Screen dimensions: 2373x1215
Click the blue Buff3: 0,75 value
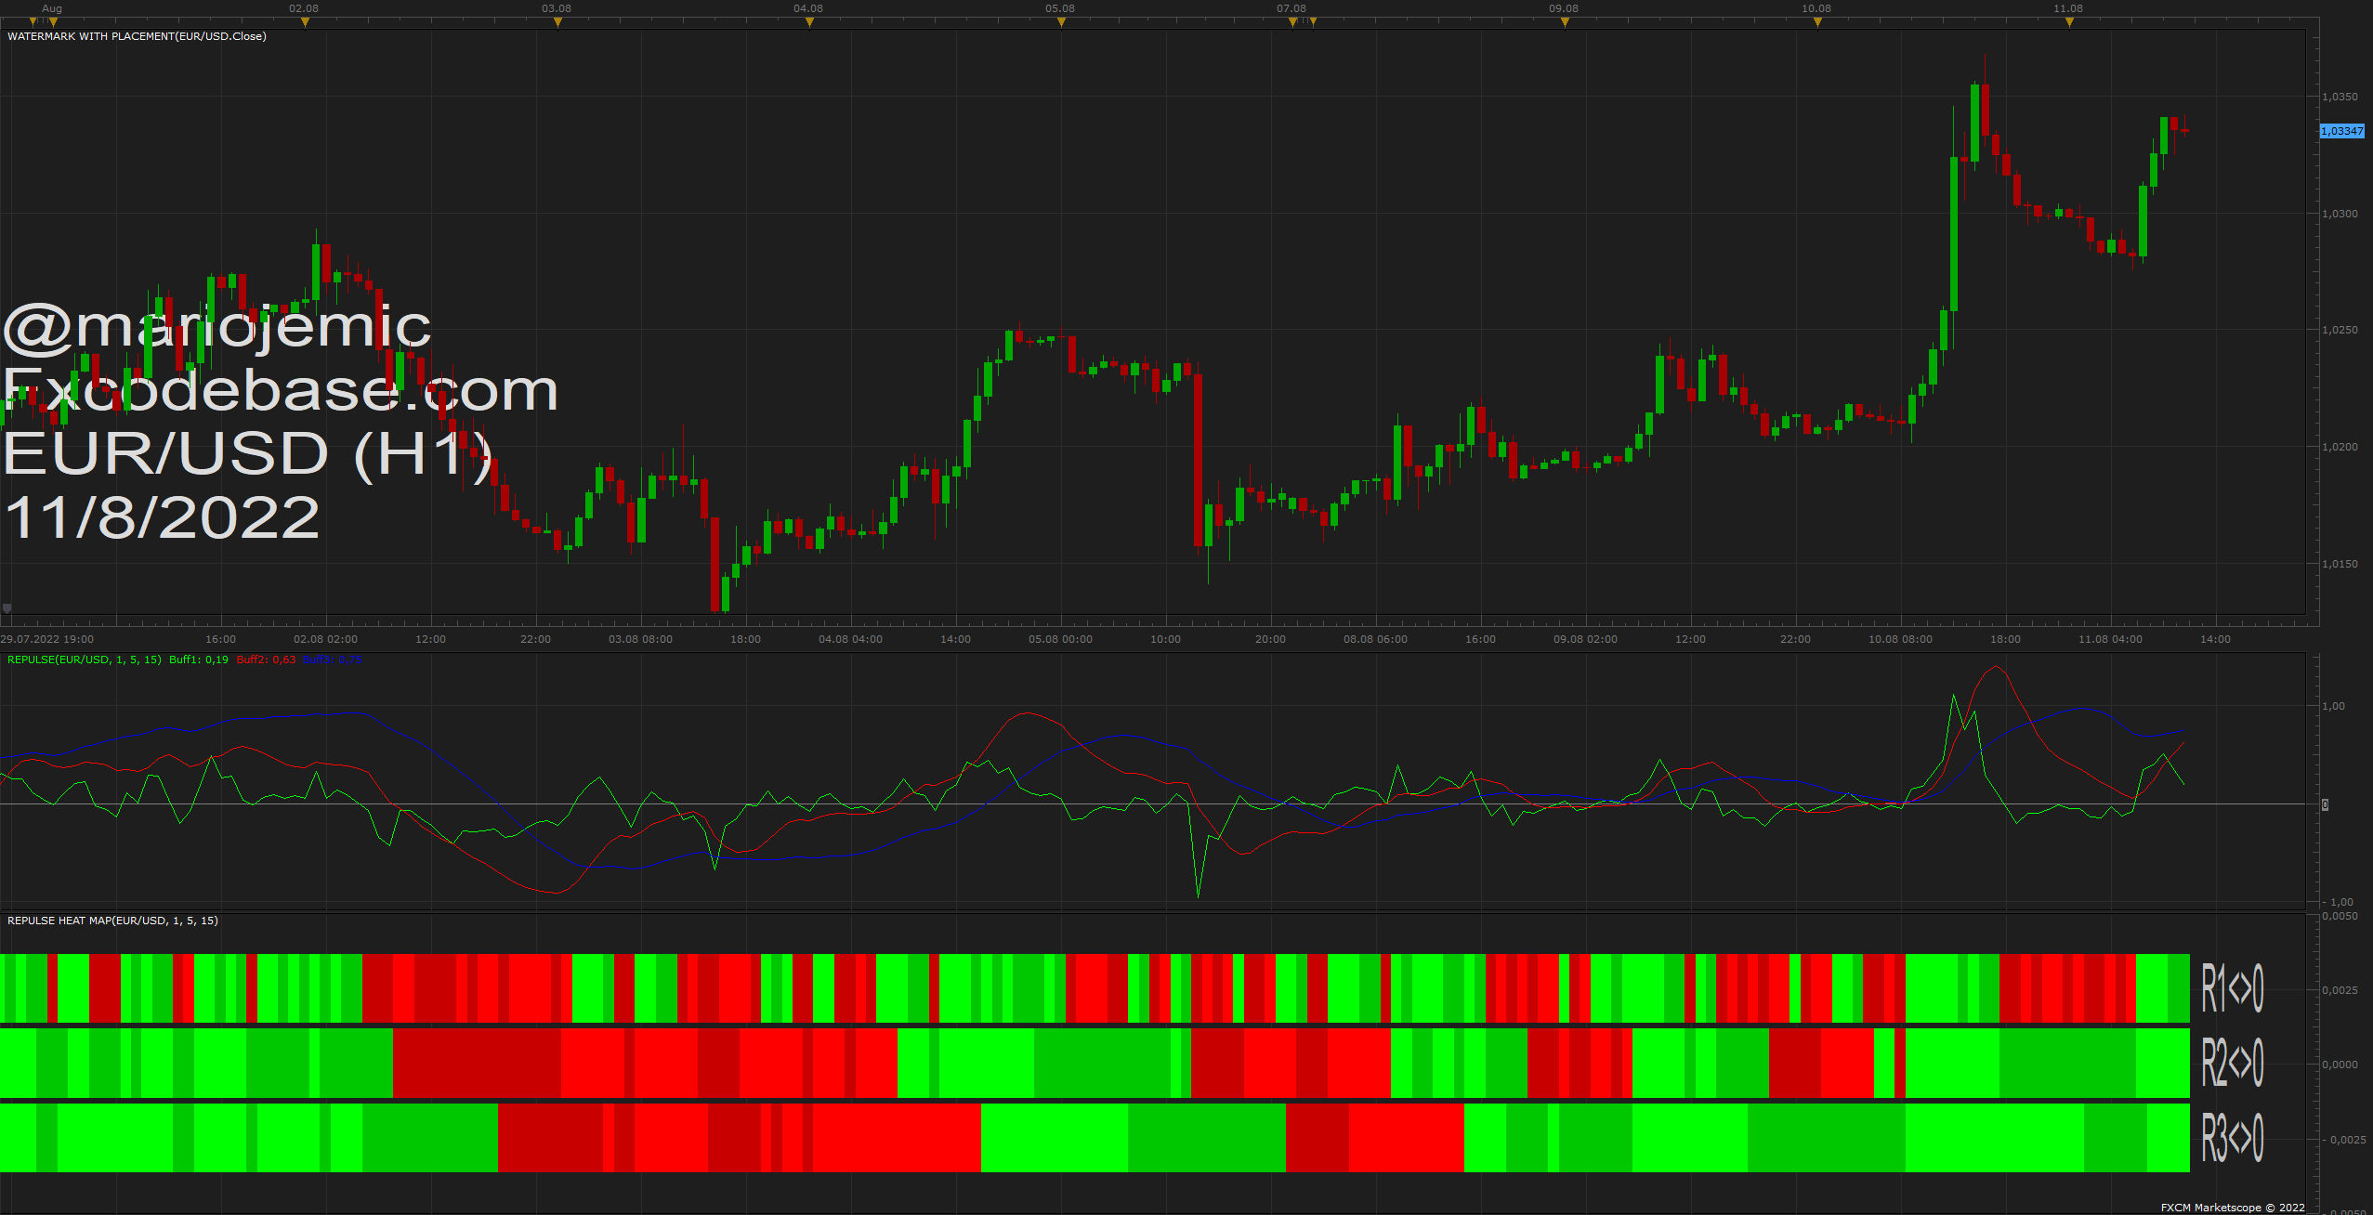[333, 660]
